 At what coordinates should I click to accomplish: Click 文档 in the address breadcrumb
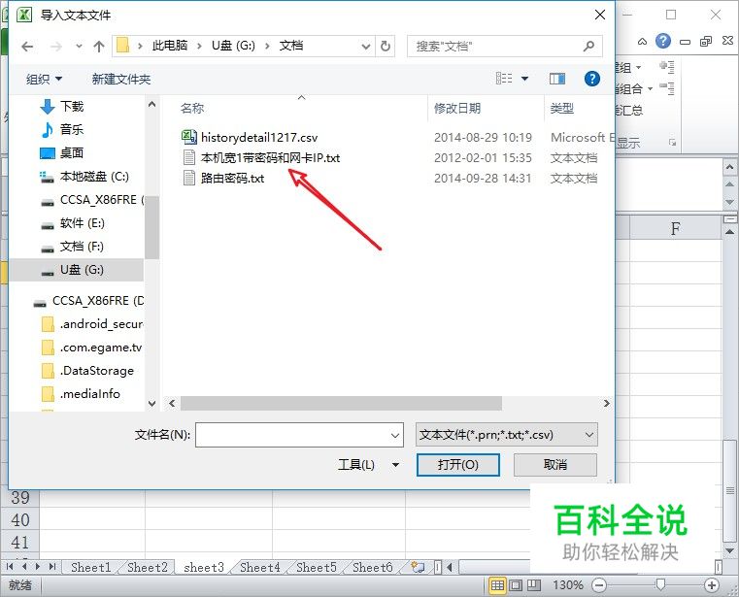(x=291, y=46)
